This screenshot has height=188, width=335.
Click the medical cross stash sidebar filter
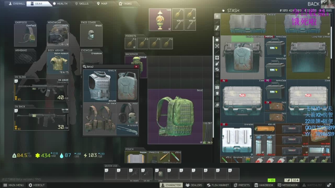pyautogui.click(x=217, y=58)
